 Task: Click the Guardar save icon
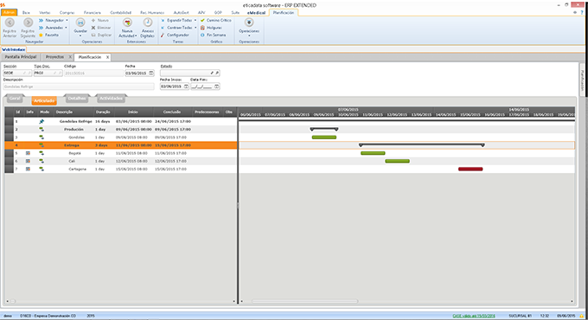click(80, 22)
